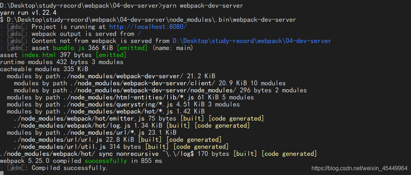Click the node_modules\.bin\webpack-dev-server path line
This screenshot has width=411, height=175.
(x=148, y=20)
